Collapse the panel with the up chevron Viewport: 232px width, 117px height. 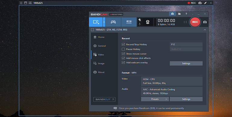[205, 30]
